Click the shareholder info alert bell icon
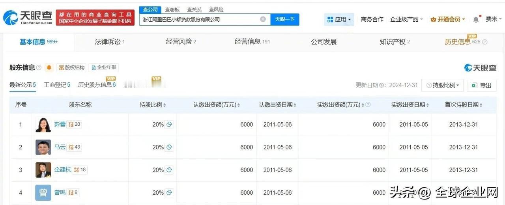 [49, 67]
